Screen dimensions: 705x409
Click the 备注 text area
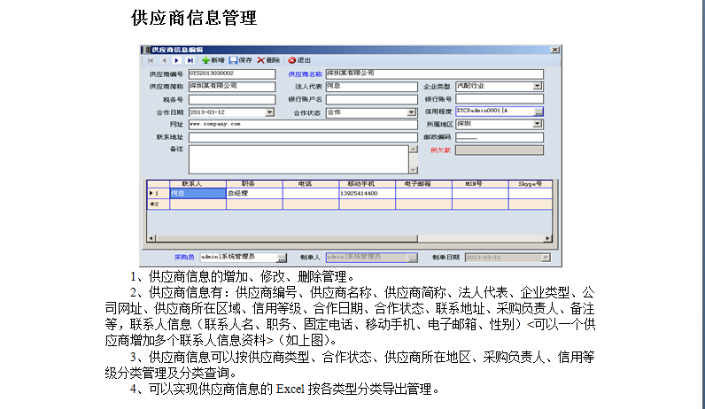(297, 158)
